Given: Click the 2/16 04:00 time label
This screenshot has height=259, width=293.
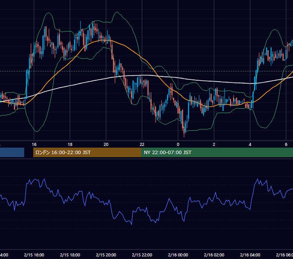Looking at the screenshot, I should click(250, 255).
